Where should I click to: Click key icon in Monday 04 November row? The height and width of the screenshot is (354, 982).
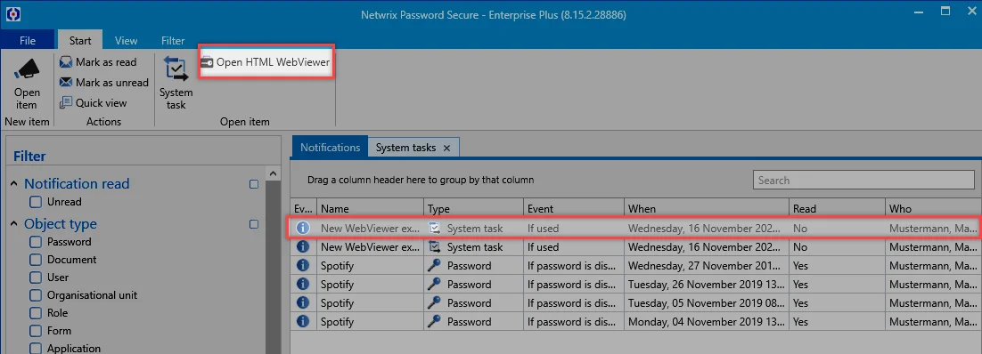click(x=435, y=322)
